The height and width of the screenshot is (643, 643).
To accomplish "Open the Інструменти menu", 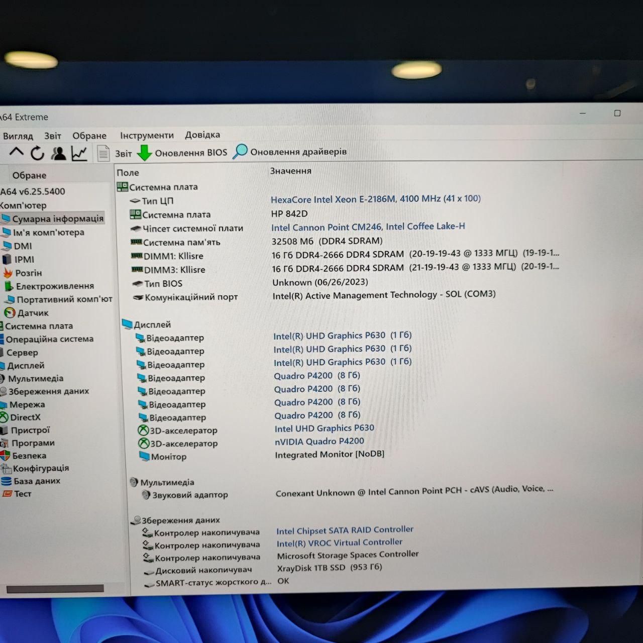I will coord(147,135).
